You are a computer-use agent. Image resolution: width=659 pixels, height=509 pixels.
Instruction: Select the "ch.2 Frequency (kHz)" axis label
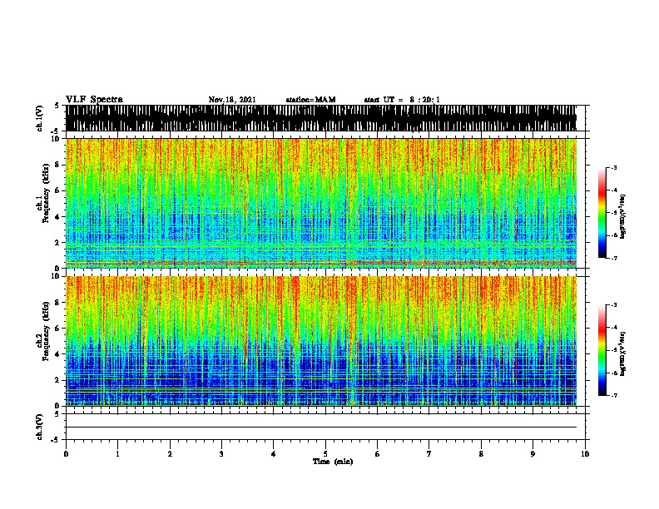click(x=43, y=331)
